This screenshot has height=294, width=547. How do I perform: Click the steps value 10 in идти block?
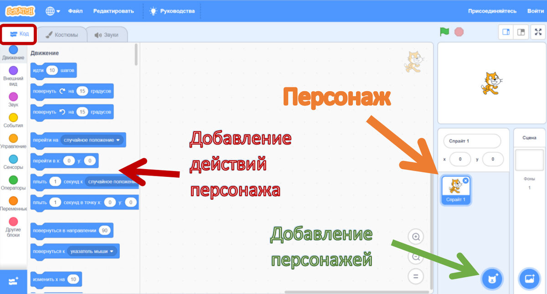pyautogui.click(x=52, y=71)
